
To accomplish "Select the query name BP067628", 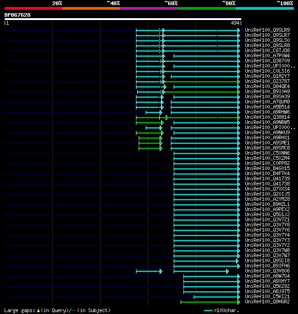I will coord(17,15).
